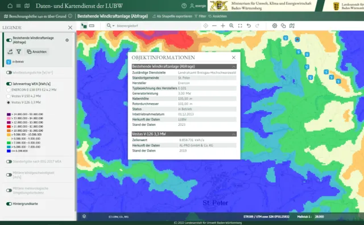Open the help question mark icon
This screenshot has height=225, width=364.
[184, 6]
